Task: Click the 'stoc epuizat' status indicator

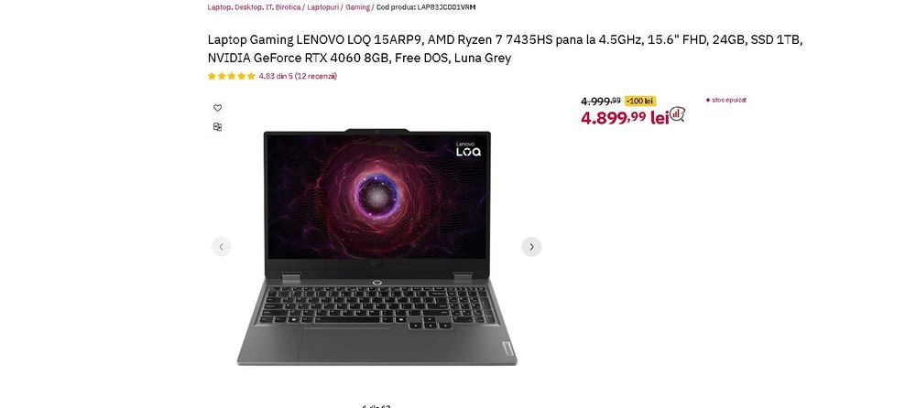Action: click(x=726, y=100)
